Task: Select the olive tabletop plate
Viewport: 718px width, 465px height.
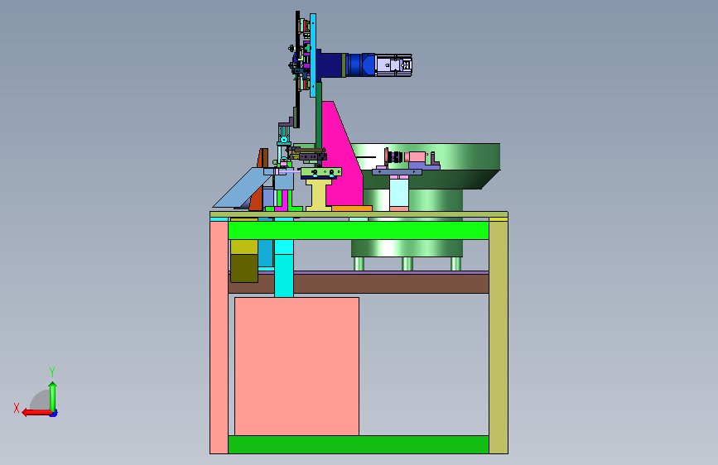Action: pyautogui.click(x=359, y=214)
